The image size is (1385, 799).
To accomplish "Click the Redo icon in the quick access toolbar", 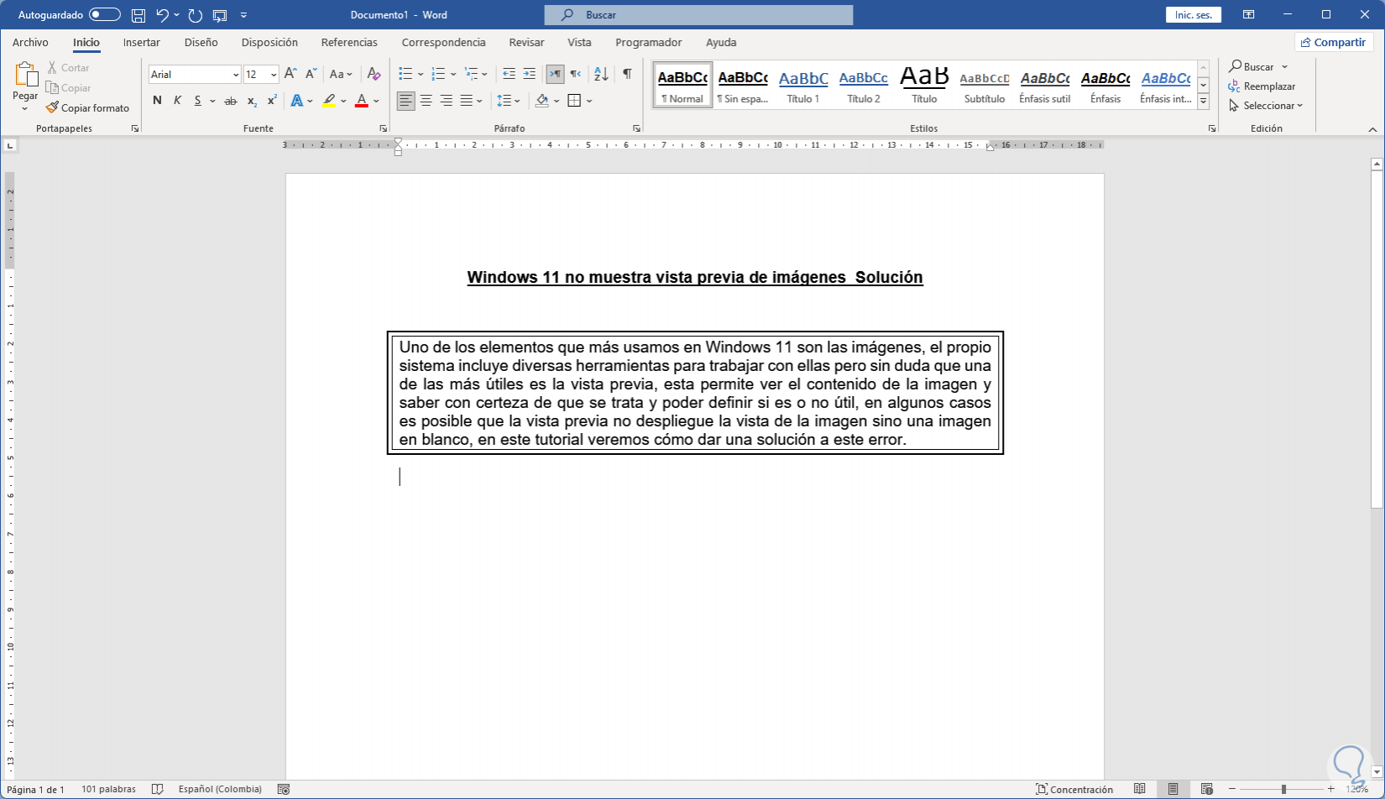I will pos(196,15).
